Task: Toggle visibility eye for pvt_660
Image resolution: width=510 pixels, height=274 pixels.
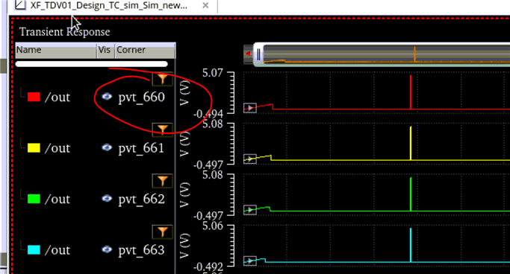Action: 107,96
